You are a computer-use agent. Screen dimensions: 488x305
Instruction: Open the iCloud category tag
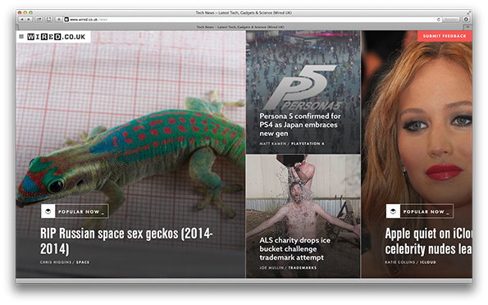pos(427,262)
